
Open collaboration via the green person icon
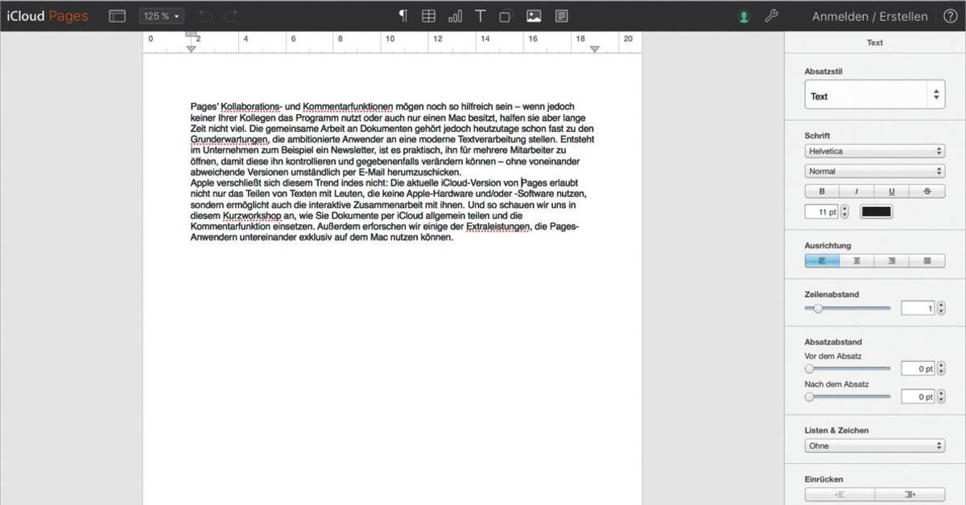click(x=745, y=17)
